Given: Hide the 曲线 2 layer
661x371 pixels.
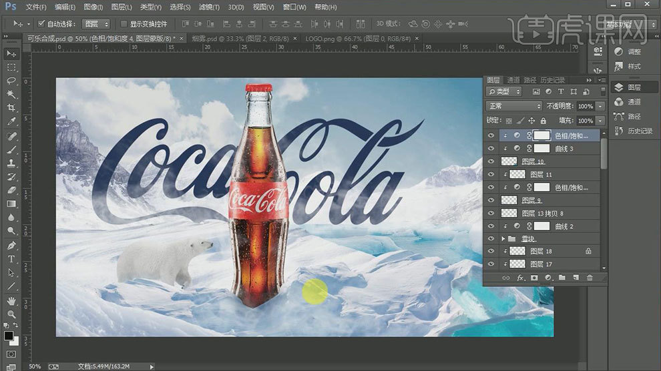Looking at the screenshot, I should point(491,226).
